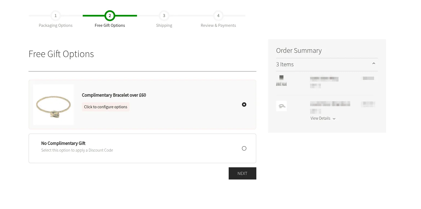Image resolution: width=421 pixels, height=209 pixels.
Task: Click the Annie Haak logo item thumbnail
Action: 281,80
